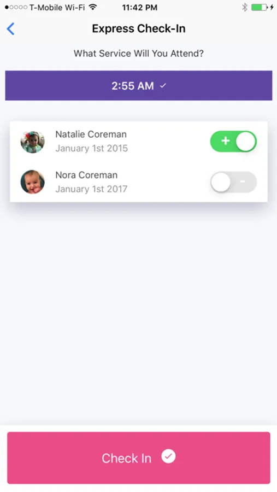Tap the Bluetooth icon in status bar
This screenshot has width=277, height=492.
[245, 7]
